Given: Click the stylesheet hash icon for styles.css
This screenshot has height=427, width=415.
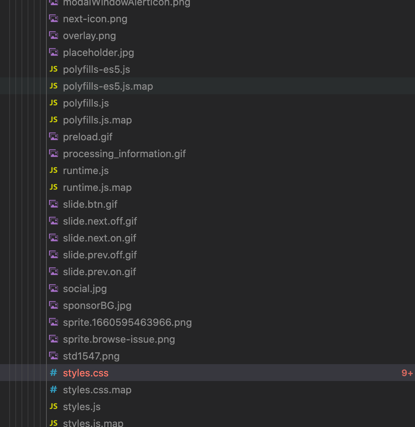Looking at the screenshot, I should tap(53, 373).
